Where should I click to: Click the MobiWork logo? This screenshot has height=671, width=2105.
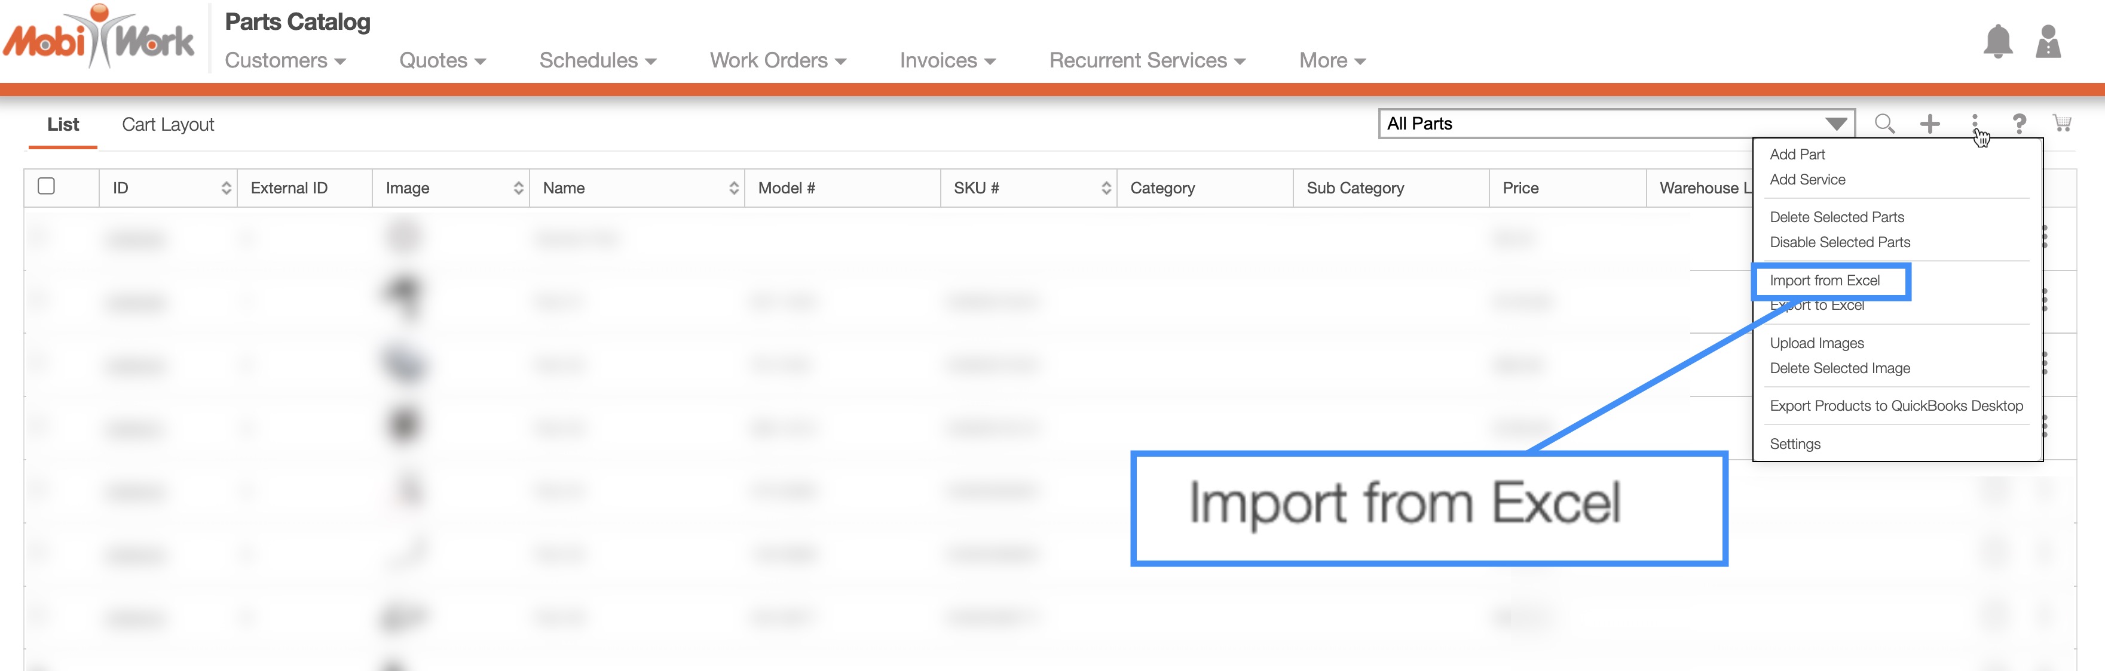(x=99, y=38)
